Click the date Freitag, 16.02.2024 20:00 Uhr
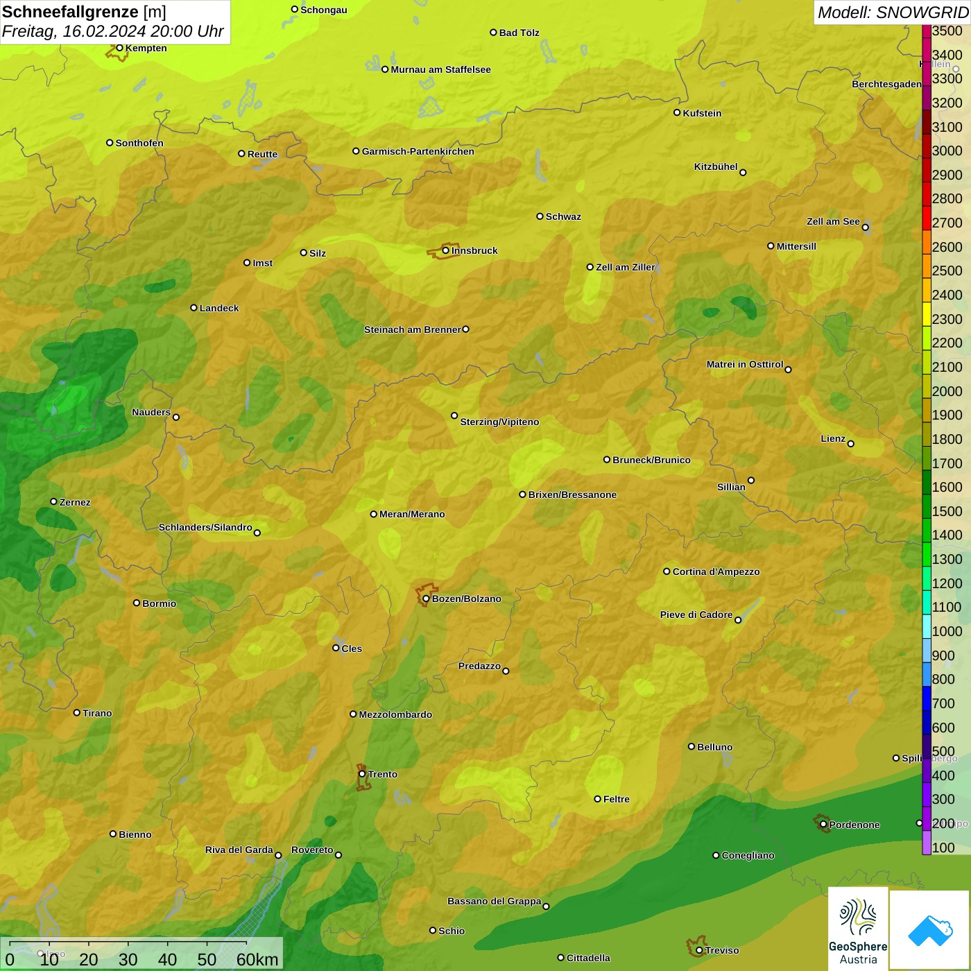 click(x=113, y=31)
